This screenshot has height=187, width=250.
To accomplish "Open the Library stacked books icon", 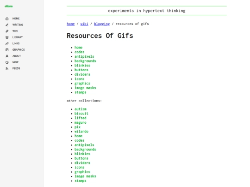I will coord(7,37).
